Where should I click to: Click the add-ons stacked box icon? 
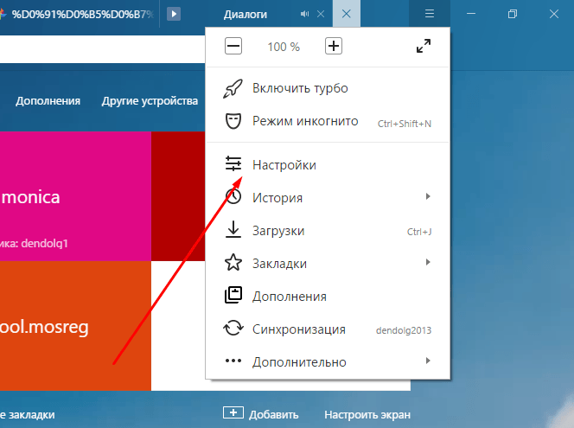(233, 295)
